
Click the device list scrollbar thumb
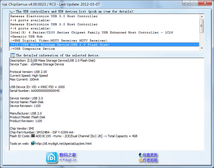[x=202, y=26]
